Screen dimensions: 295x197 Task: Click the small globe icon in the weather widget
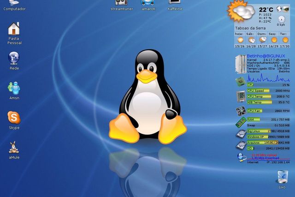click(x=279, y=9)
